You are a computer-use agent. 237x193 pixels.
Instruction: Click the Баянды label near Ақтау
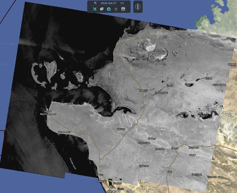(118, 183)
